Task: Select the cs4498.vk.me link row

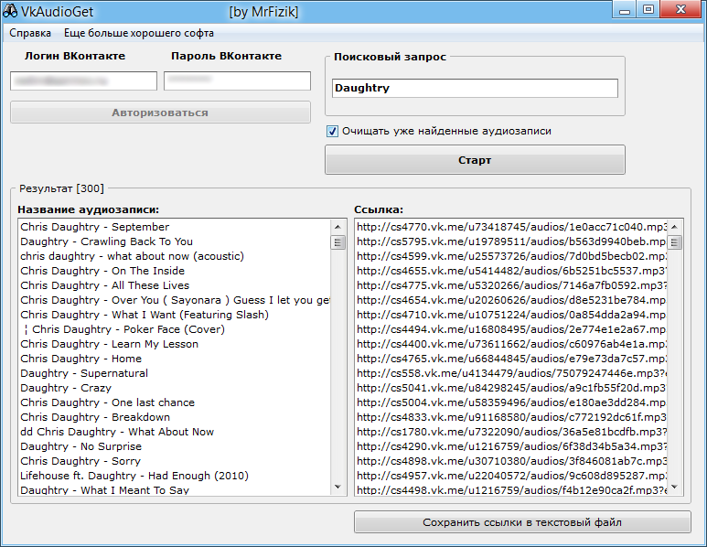Action: 511,489
